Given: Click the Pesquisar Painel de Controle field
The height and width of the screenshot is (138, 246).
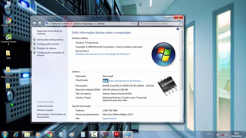Looking at the screenshot, I should [159, 24].
